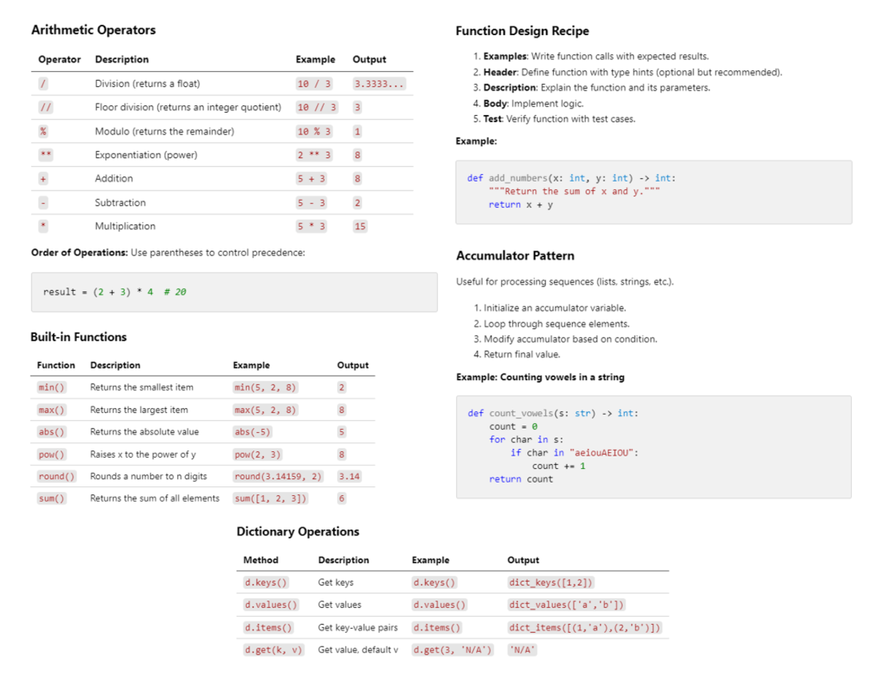Click the dict_values(['a','b']) output code

point(567,605)
